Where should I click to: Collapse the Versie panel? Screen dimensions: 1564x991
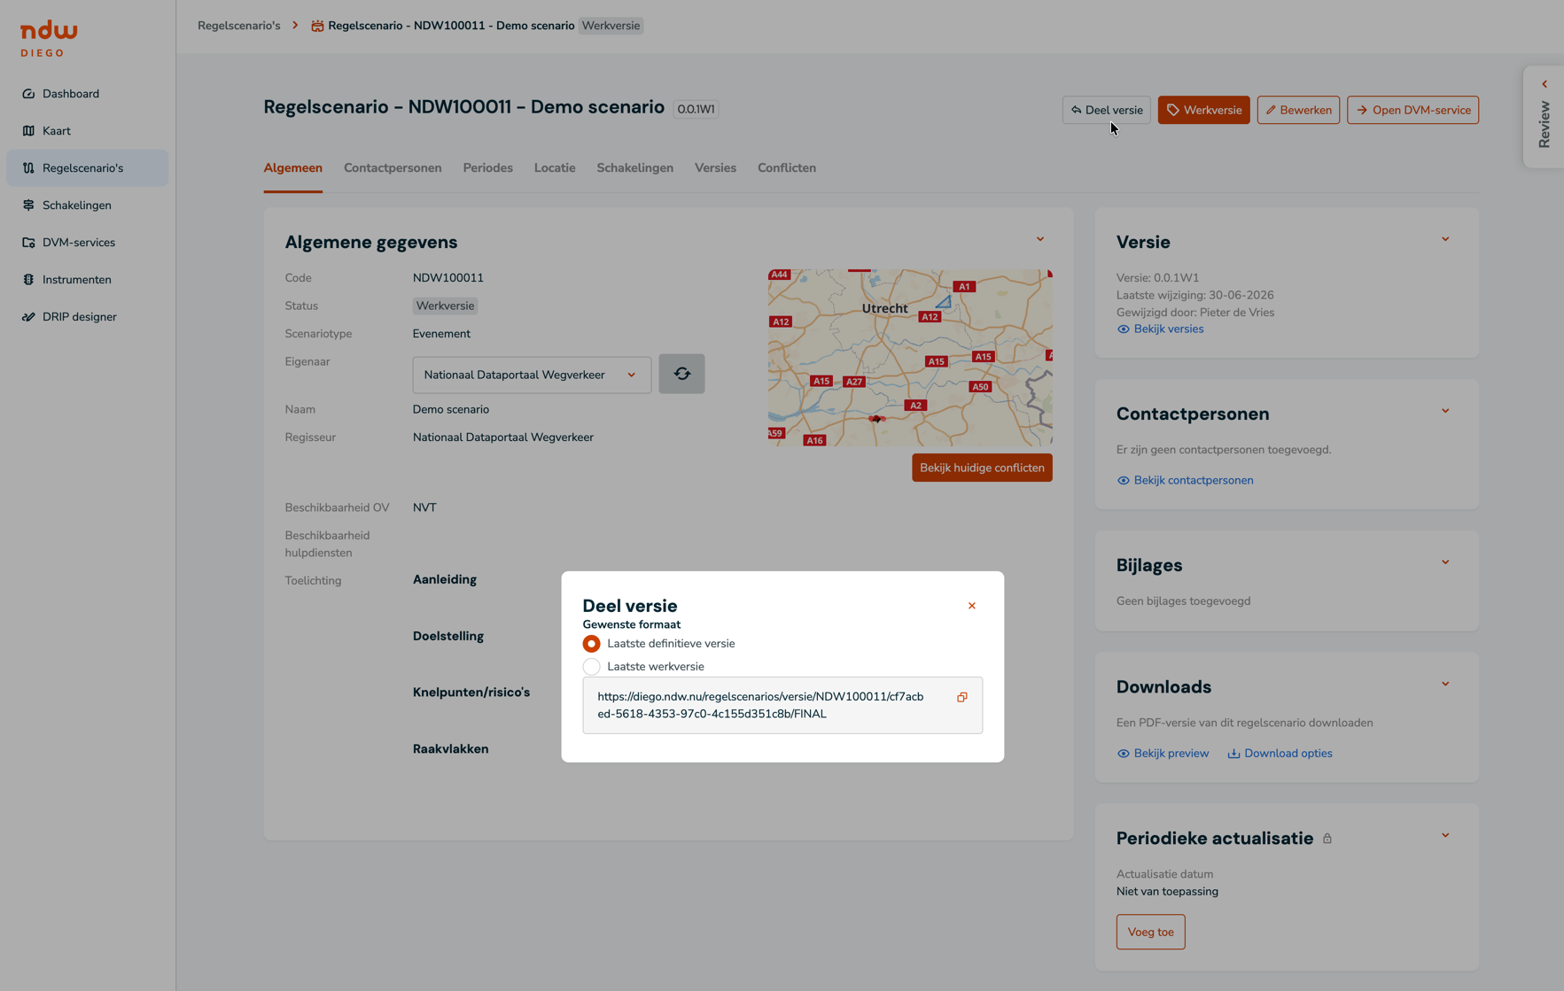click(1444, 239)
